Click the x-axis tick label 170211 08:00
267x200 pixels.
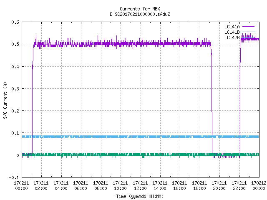click(101, 186)
